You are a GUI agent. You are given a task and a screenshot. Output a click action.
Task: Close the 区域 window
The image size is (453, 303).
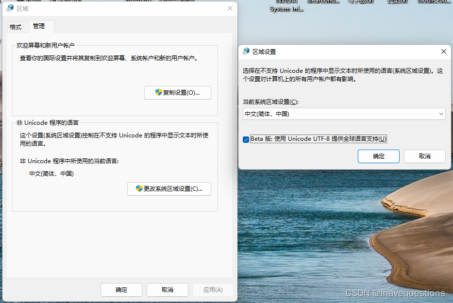[x=230, y=8]
